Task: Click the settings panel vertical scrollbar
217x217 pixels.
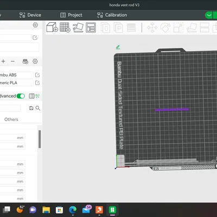Action: click(x=40, y=139)
